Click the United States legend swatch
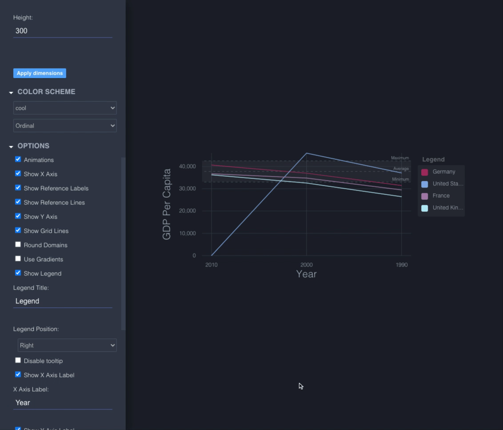Image resolution: width=503 pixels, height=430 pixels. 424,184
